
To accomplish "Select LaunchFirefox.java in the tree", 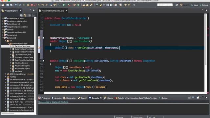I will point(23,55).
